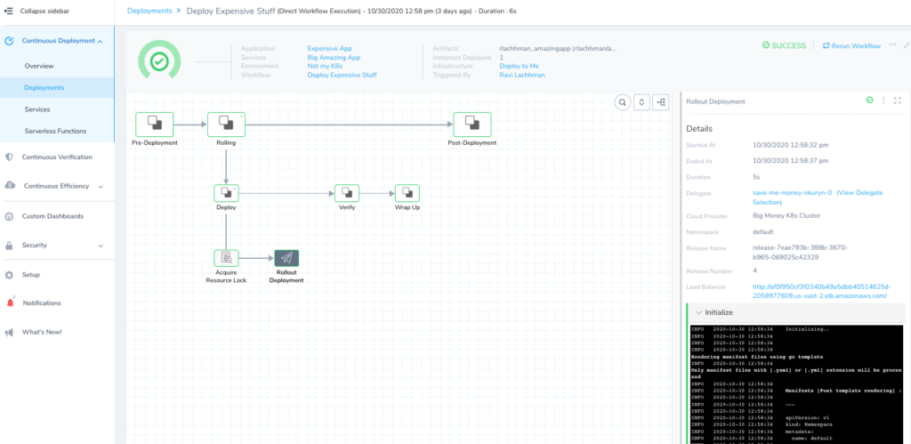Click Rollout Deployment panel success check icon
911x444 pixels.
[x=869, y=101]
